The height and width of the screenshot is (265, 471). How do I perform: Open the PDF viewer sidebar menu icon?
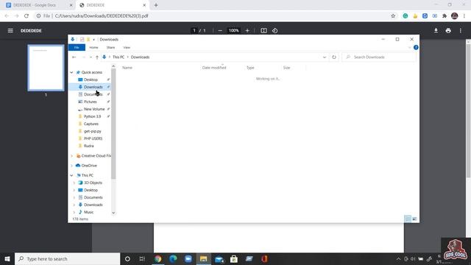tap(10, 31)
